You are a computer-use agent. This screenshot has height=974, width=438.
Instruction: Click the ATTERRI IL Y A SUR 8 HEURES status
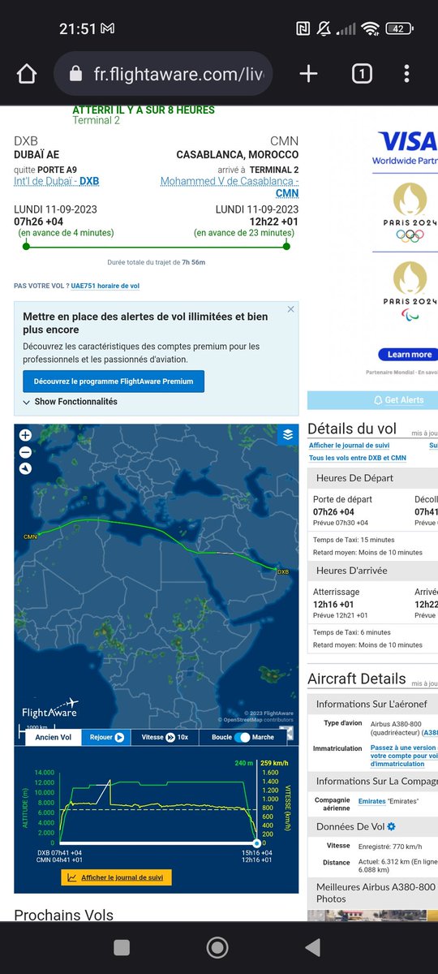point(144,110)
